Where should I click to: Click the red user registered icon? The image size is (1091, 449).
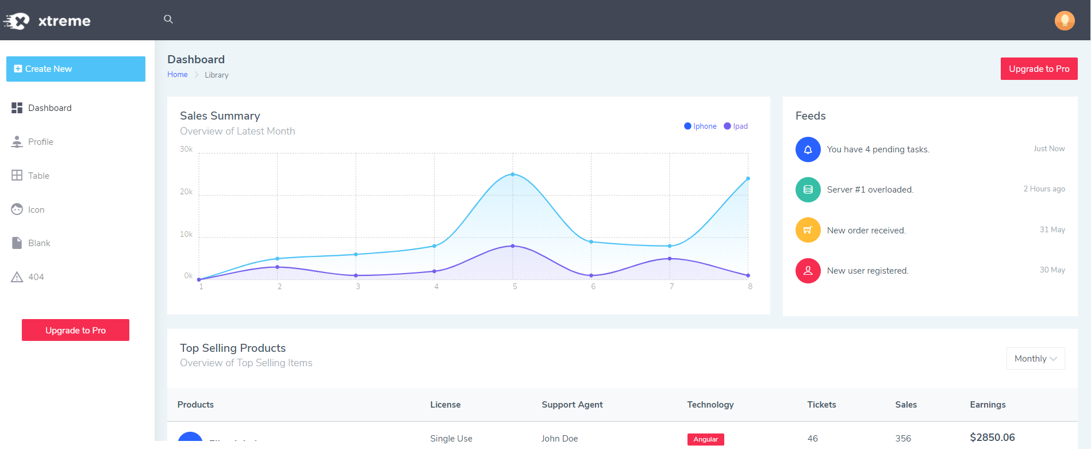click(x=808, y=271)
